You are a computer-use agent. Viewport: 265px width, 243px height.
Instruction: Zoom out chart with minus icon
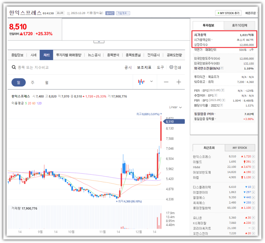(x=166, y=82)
